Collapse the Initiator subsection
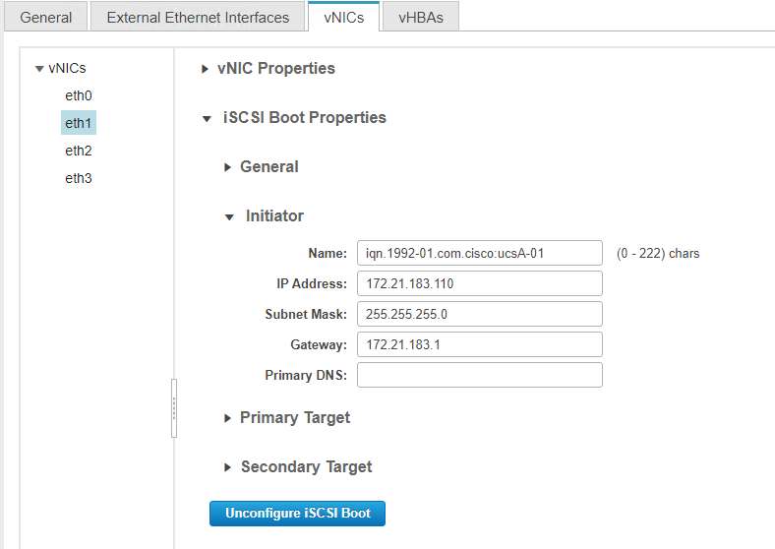775x549 pixels. click(229, 216)
